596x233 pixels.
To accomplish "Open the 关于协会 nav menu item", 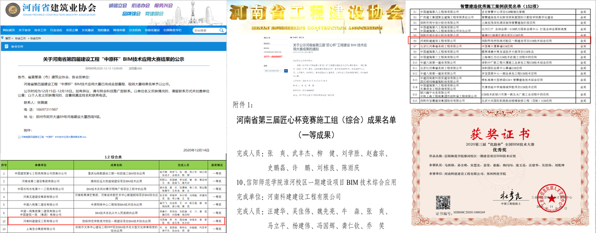I will click(x=25, y=30).
